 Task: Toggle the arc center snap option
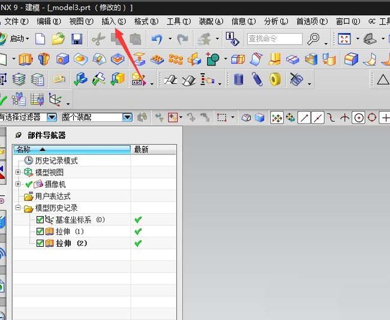pyautogui.click(x=358, y=118)
